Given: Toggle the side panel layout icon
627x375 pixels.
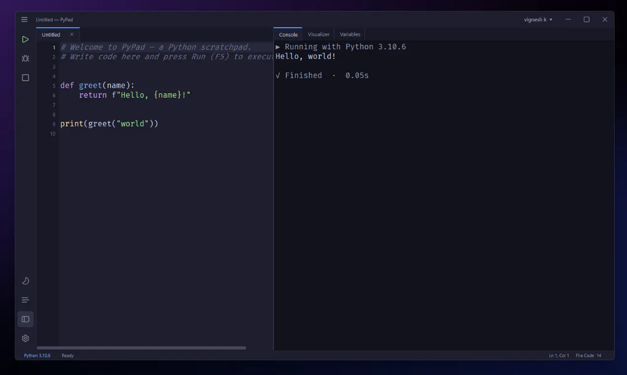Looking at the screenshot, I should click(26, 319).
